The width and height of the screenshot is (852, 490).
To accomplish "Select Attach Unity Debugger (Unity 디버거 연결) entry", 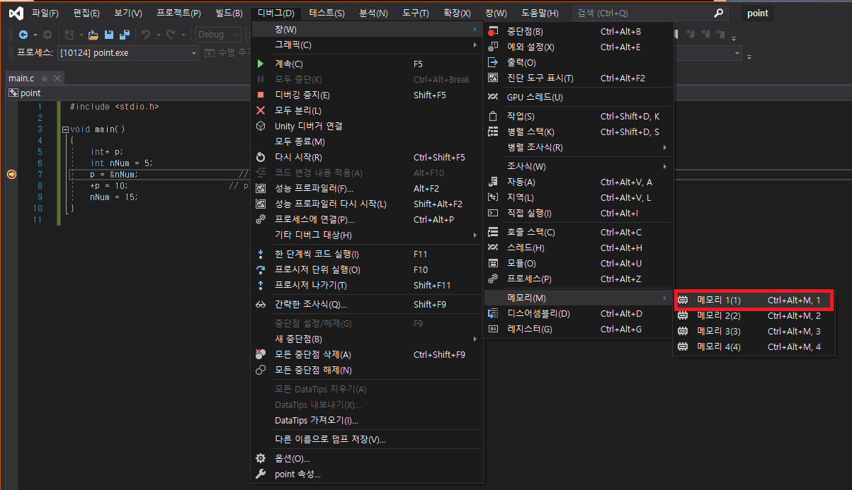I will 367,126.
